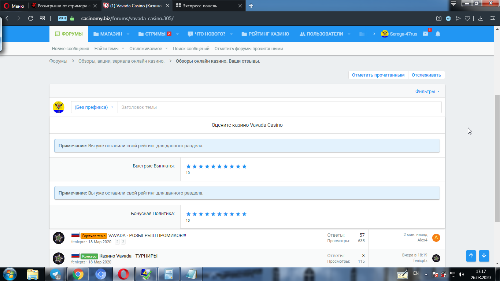
Task: Open the Казино Vavada - ТУРНИРЫ thread
Action: tap(129, 256)
